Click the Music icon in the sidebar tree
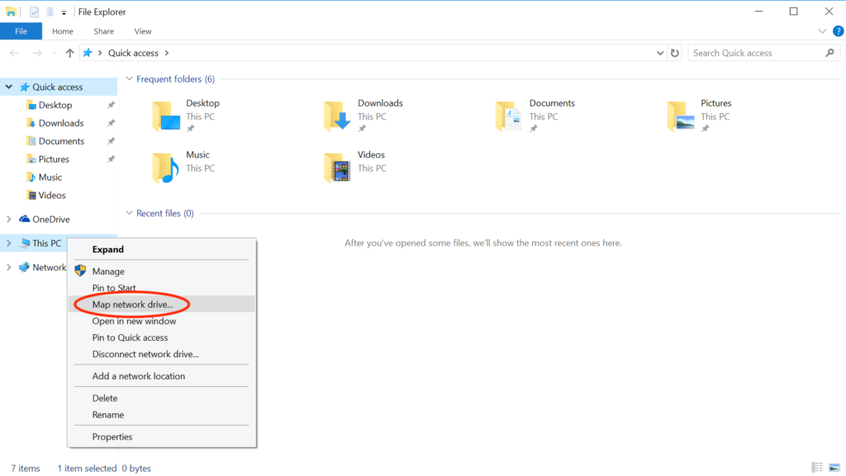846x476 pixels. (31, 177)
